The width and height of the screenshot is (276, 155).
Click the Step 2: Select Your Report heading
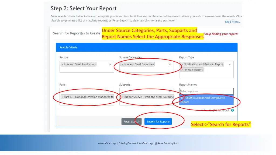tap(84, 8)
